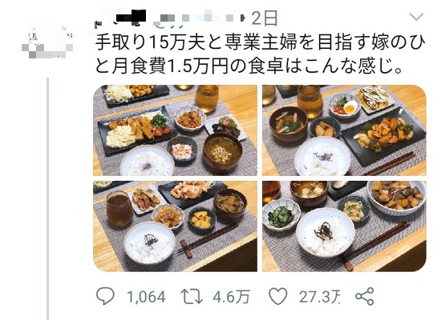Viewport: 441px width, 320px height.
Task: Like the tweet with heart icon
Action: click(278, 297)
